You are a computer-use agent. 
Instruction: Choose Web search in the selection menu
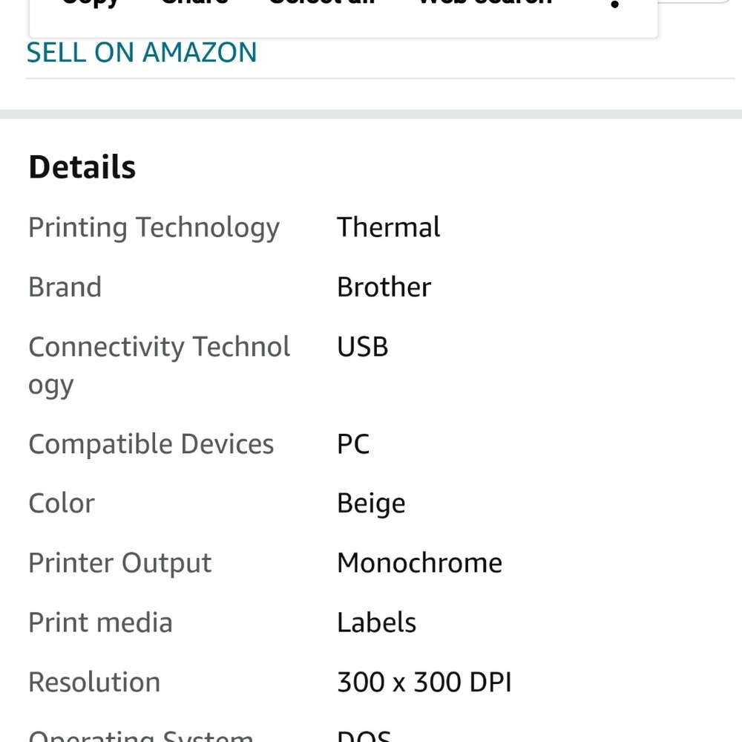pyautogui.click(x=485, y=3)
